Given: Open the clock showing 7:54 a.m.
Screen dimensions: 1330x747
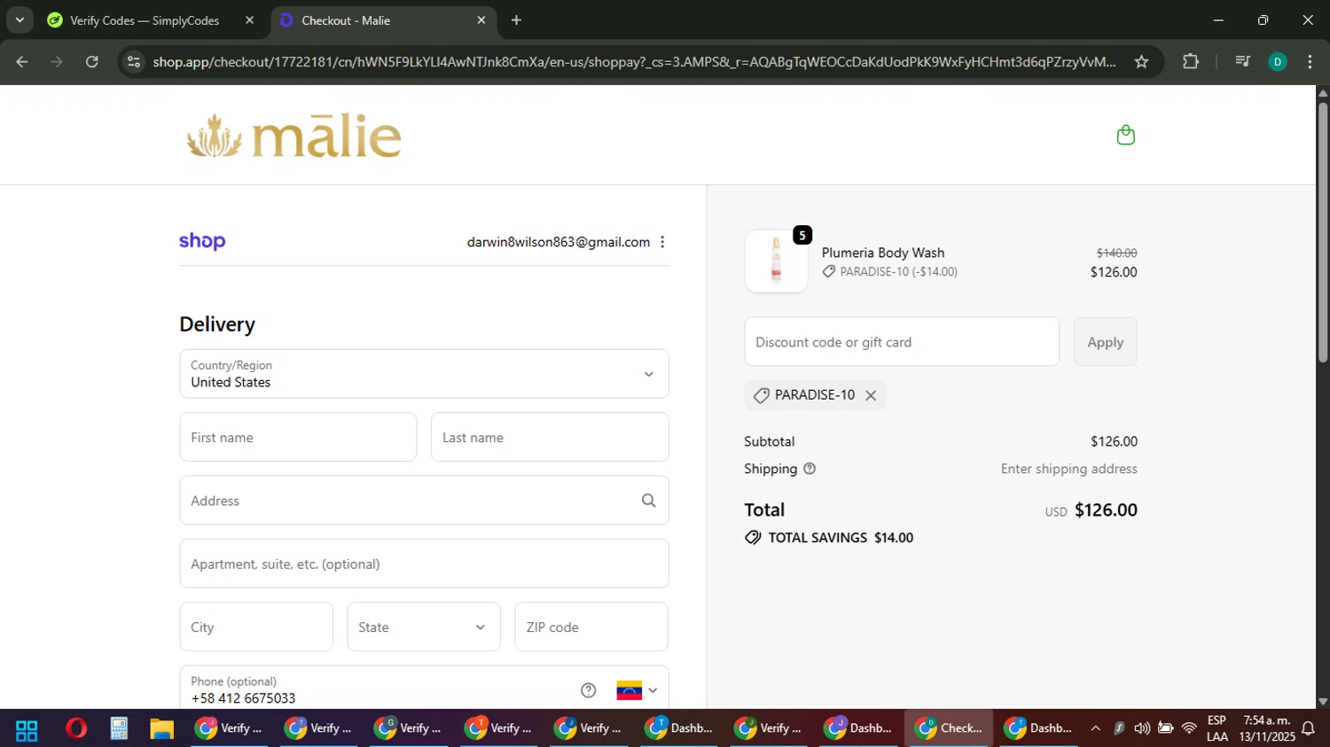Looking at the screenshot, I should click(1267, 728).
